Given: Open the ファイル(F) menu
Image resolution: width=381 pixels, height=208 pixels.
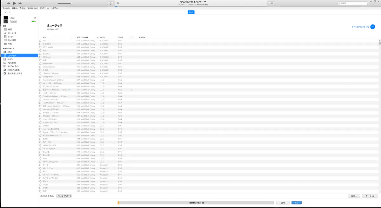Looking at the screenshot, I should 6,8.
